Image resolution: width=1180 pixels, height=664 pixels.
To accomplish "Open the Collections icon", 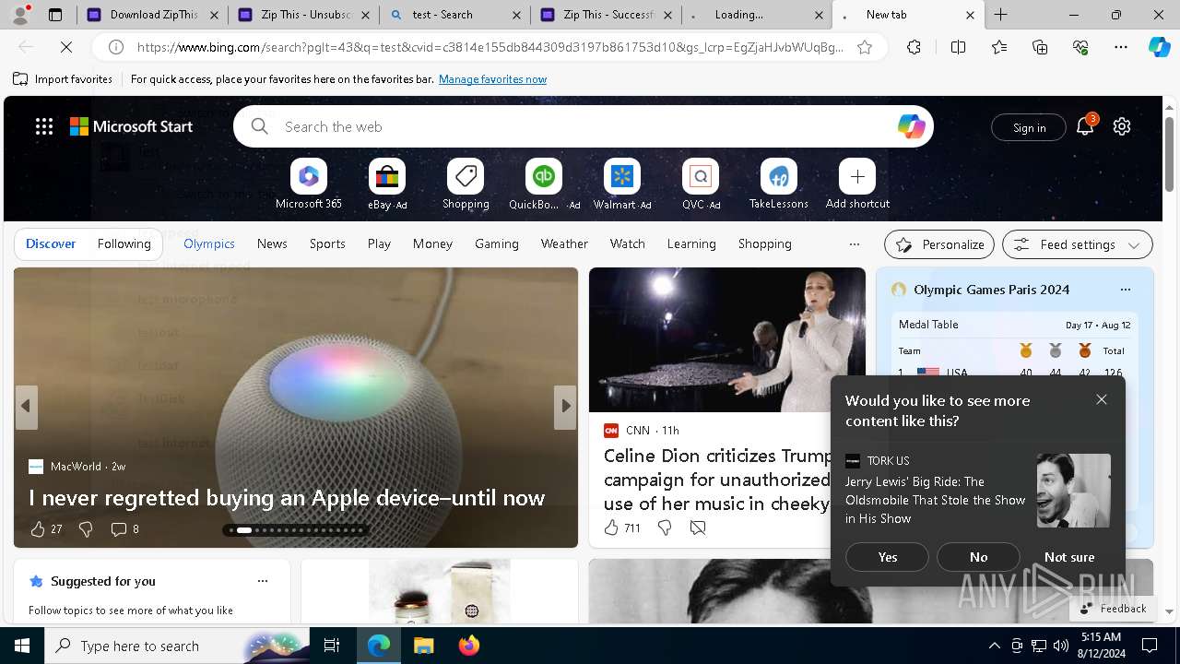I will click(x=1040, y=47).
